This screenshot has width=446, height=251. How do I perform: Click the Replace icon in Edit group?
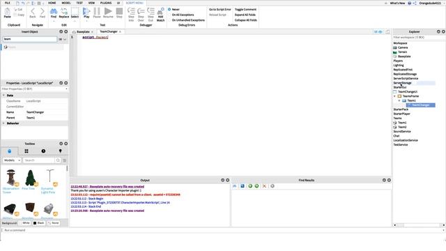coord(64,13)
